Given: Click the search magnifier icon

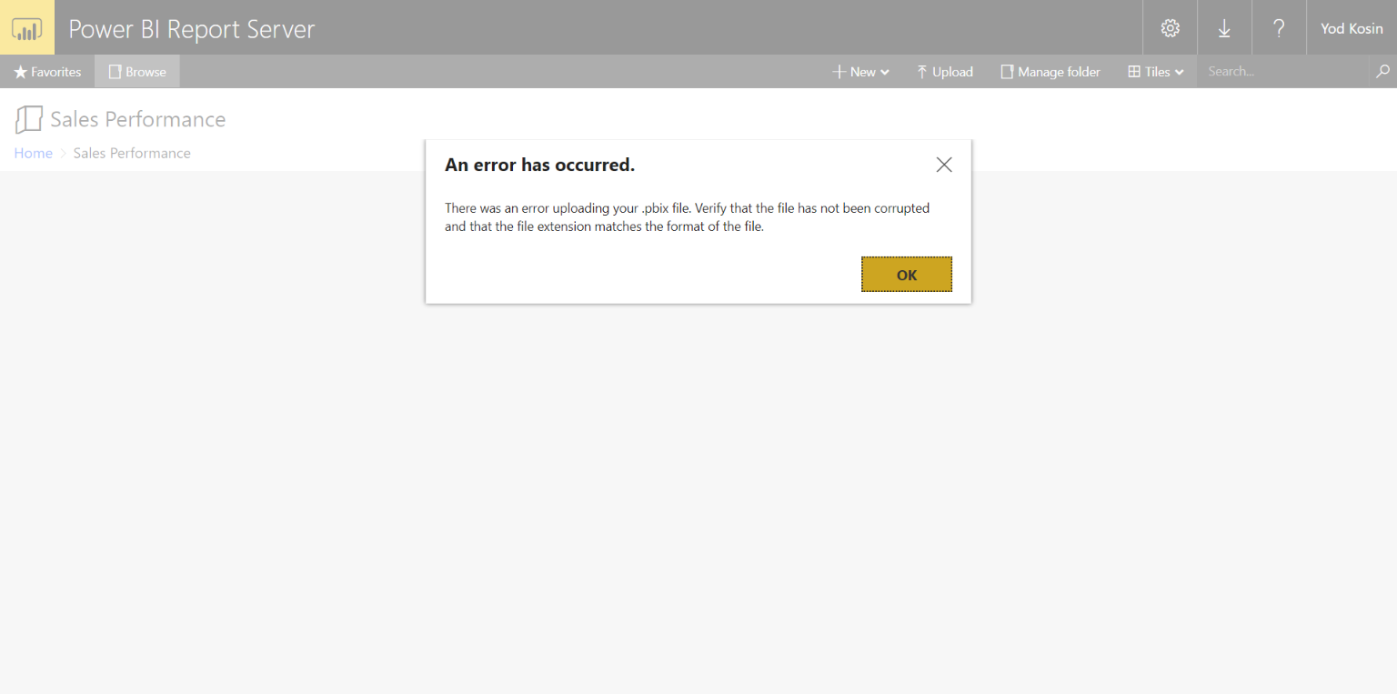Looking at the screenshot, I should [x=1382, y=71].
